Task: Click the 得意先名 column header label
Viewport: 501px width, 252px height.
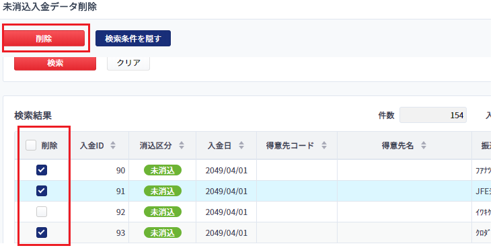Action: [397, 146]
